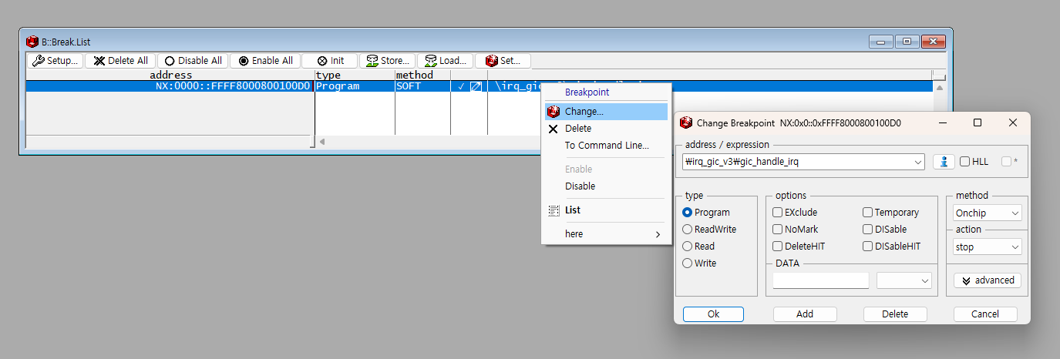1060x359 pixels.
Task: Maximize the Change Breakpoint dialog
Action: point(978,122)
